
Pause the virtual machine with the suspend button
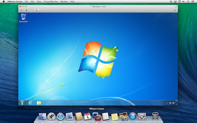click(x=21, y=10)
